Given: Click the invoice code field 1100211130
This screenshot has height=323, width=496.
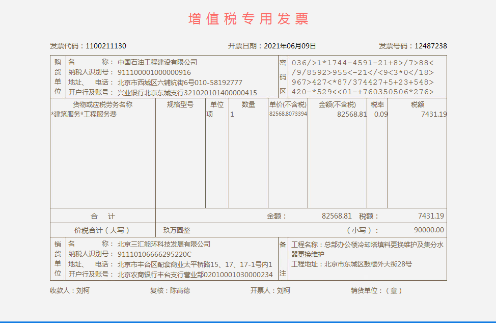Looking at the screenshot, I should coord(105,46).
